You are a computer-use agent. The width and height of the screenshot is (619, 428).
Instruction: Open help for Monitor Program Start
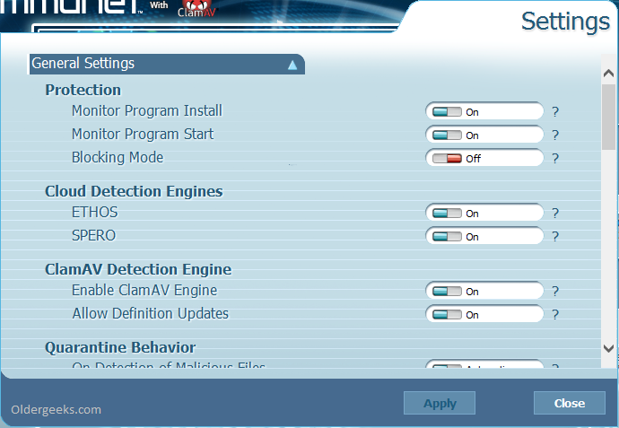point(555,135)
